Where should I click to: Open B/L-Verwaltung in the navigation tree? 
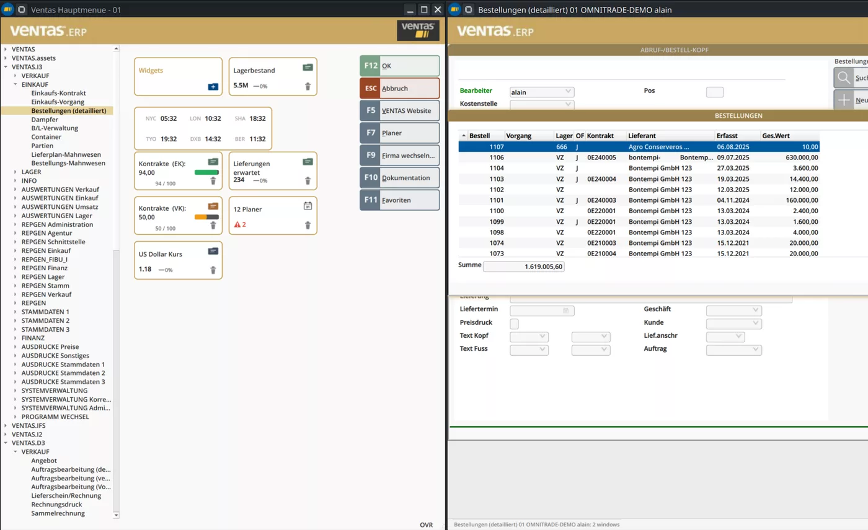[55, 128]
